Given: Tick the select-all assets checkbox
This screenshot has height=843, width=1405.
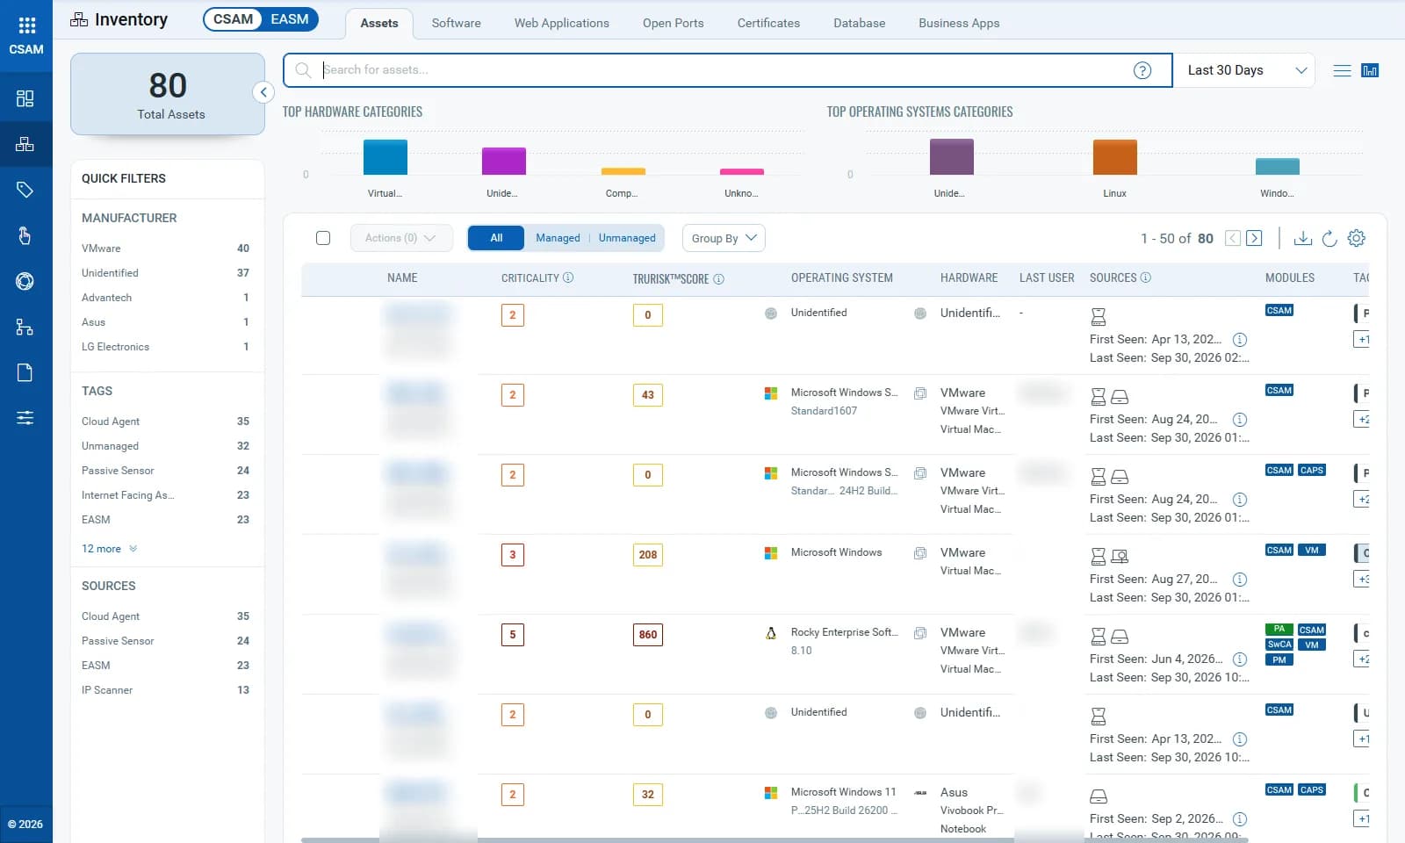Looking at the screenshot, I should click(x=323, y=238).
